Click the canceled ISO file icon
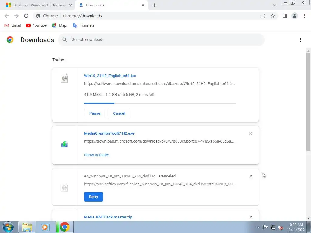 tap(64, 187)
